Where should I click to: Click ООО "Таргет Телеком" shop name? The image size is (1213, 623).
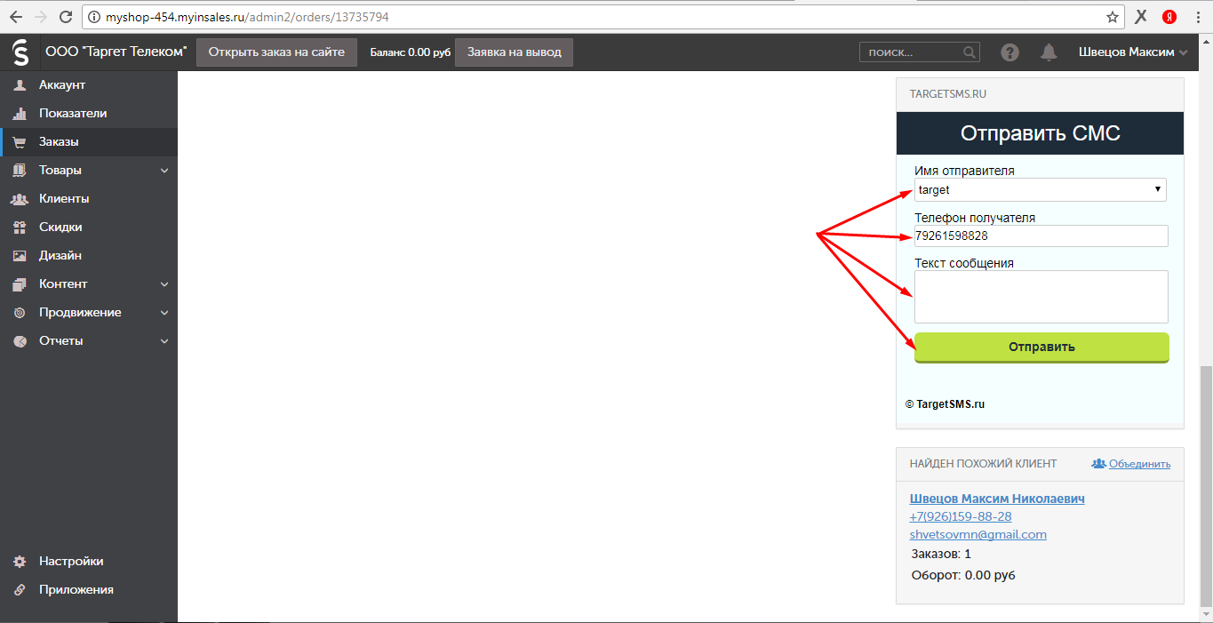coord(116,52)
